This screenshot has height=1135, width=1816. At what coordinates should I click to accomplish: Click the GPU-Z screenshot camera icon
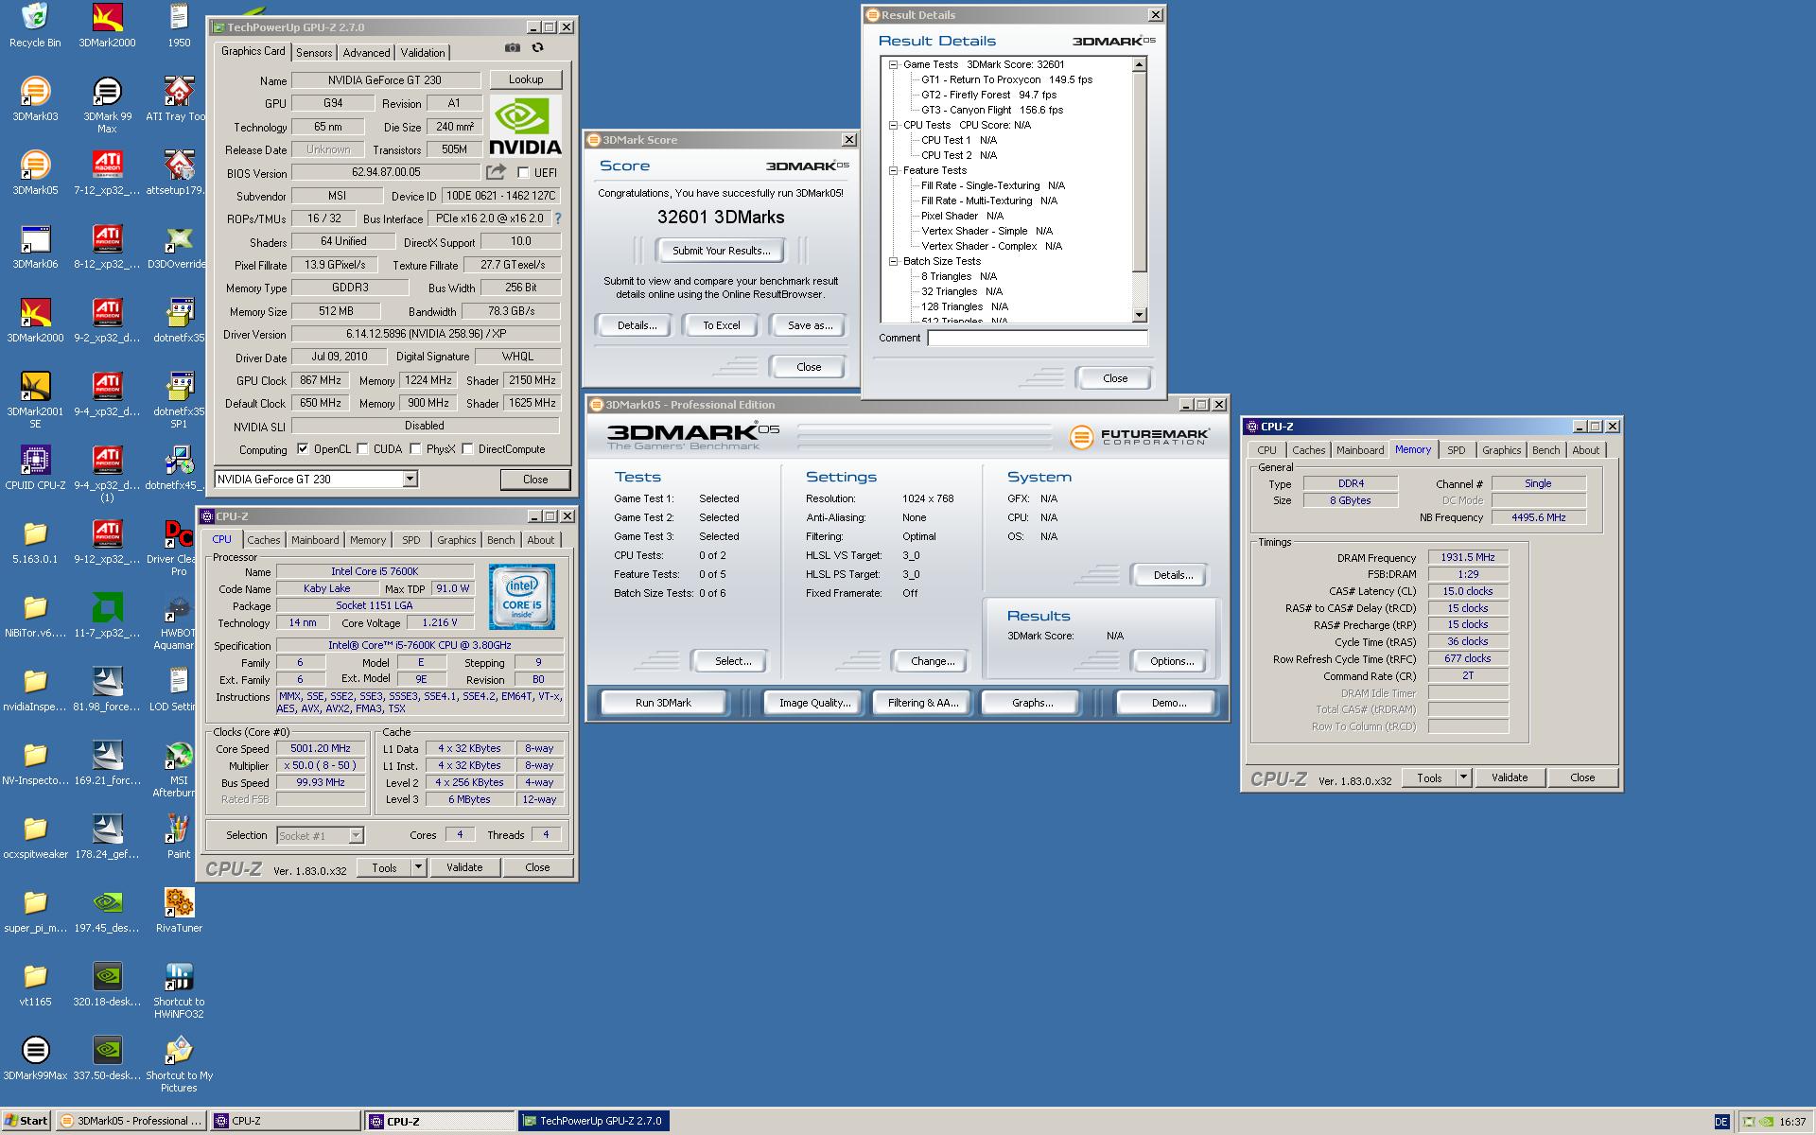pos(512,47)
